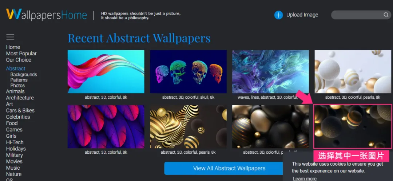Click the search magnifier icon

[x=386, y=15]
